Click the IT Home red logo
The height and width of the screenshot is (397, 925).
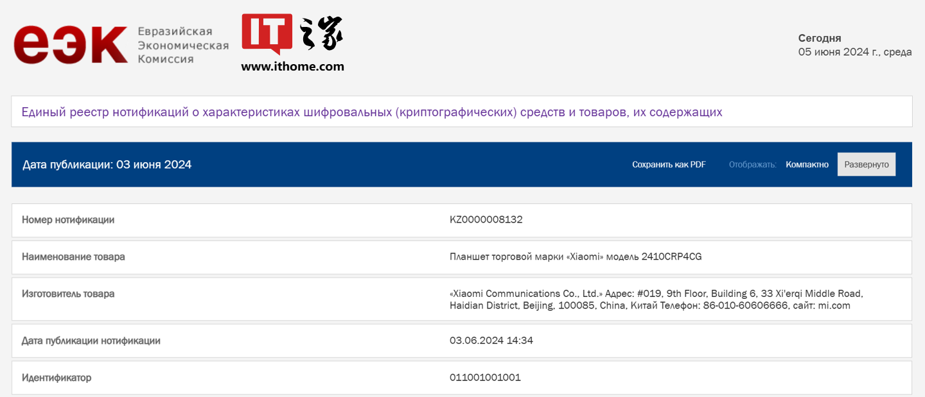(x=267, y=33)
